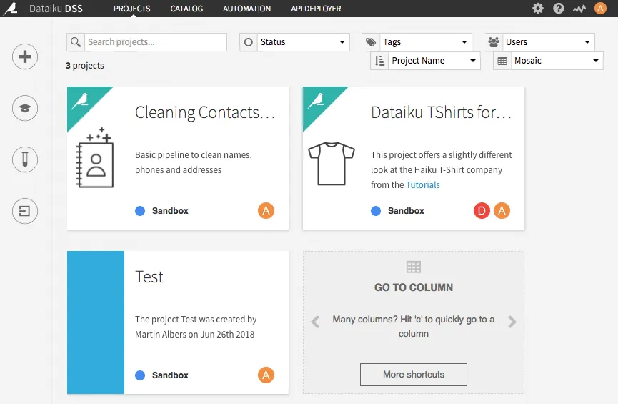
Task: Click the import project icon in sidebar
Action: coord(25,211)
